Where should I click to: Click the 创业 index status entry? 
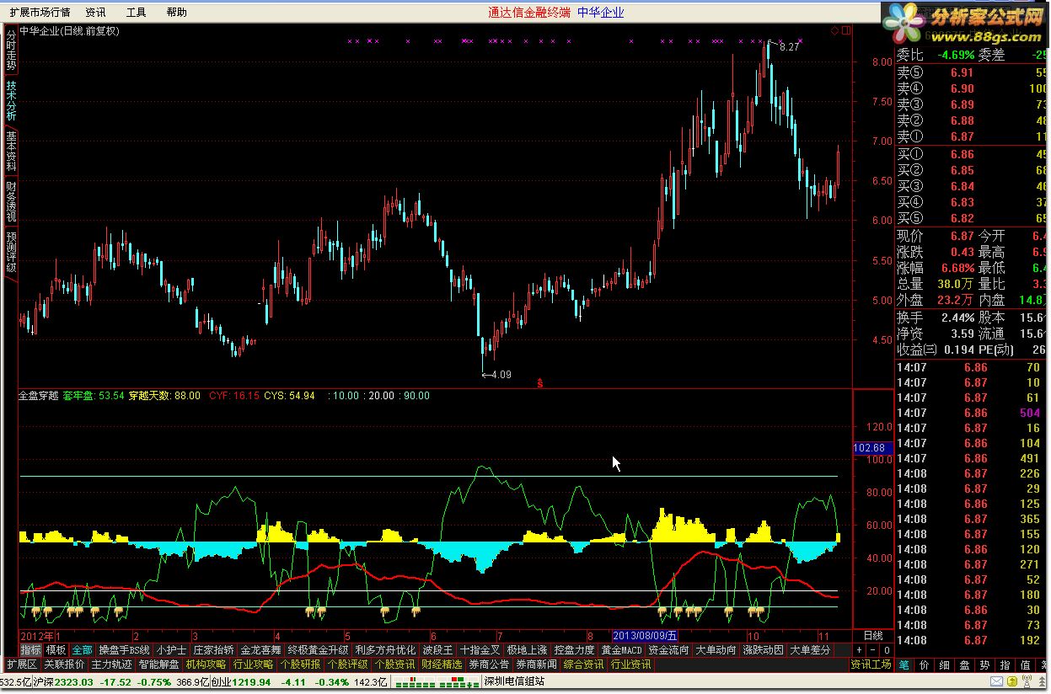[x=299, y=682]
